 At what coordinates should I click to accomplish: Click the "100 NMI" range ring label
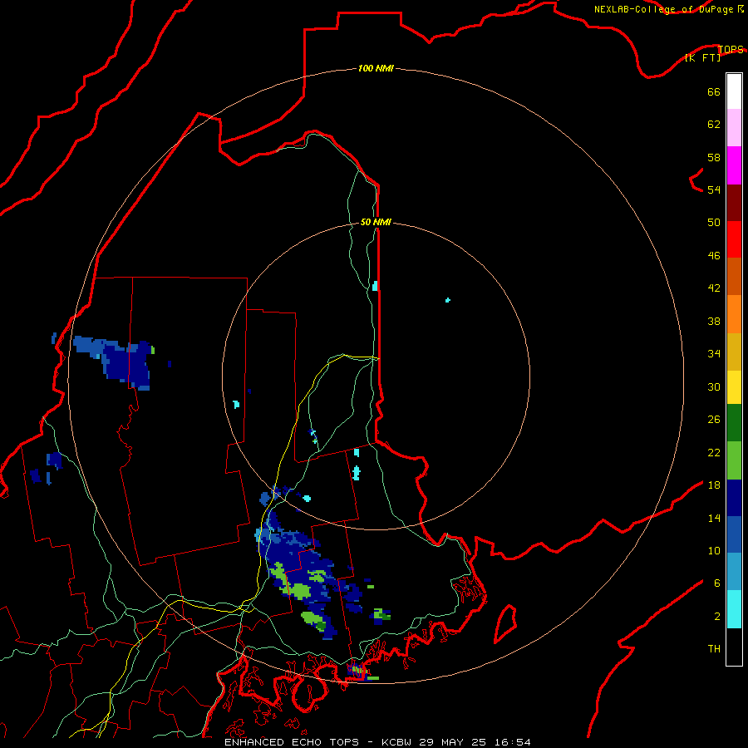(x=376, y=68)
